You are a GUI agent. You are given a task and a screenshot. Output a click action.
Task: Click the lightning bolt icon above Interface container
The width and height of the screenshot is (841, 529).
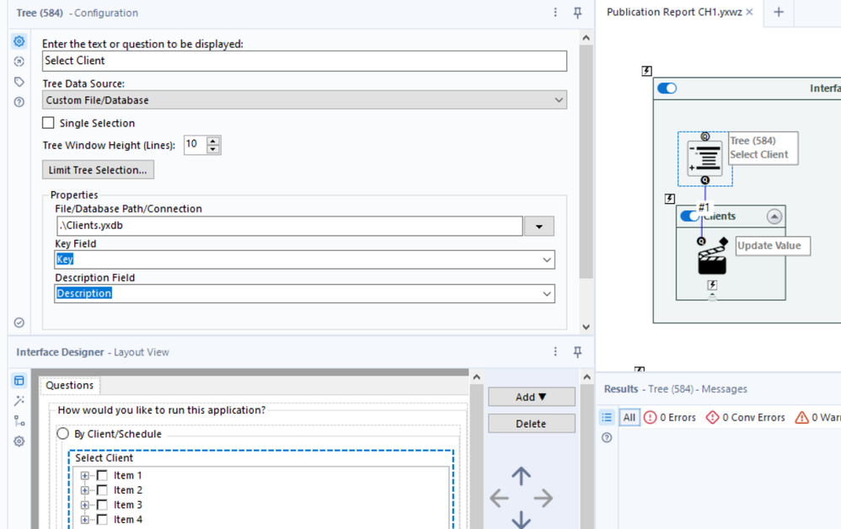[x=647, y=71]
